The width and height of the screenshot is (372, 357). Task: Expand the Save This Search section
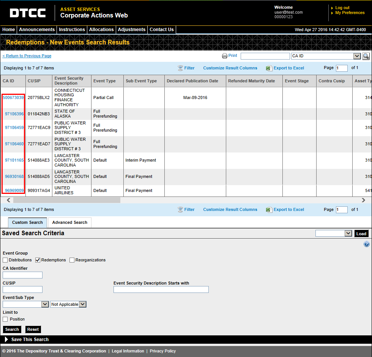click(x=7, y=340)
